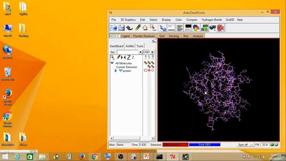Click the protein molecule icon in tree

coord(121,71)
